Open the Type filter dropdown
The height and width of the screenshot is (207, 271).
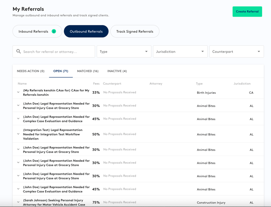pos(124,52)
